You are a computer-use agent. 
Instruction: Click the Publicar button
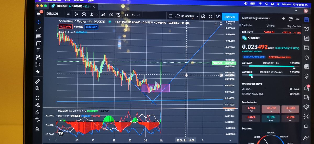230,17
